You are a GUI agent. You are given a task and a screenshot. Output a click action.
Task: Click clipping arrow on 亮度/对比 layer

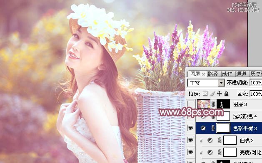pos(201,153)
